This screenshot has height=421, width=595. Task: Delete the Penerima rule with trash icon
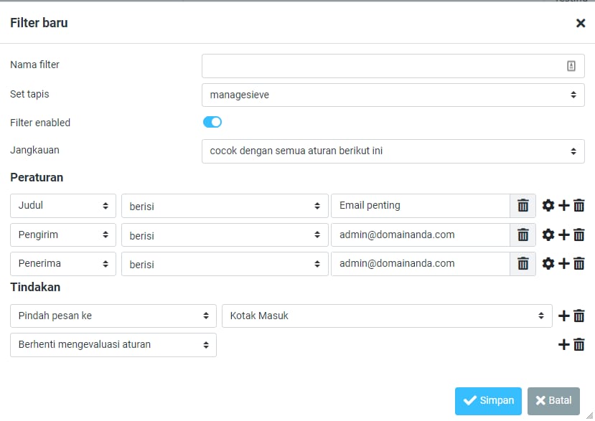[579, 263]
